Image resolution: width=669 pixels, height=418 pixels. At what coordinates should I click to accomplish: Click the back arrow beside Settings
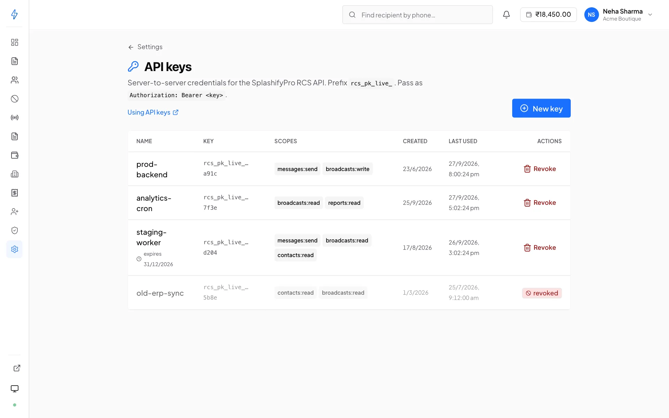click(x=131, y=47)
